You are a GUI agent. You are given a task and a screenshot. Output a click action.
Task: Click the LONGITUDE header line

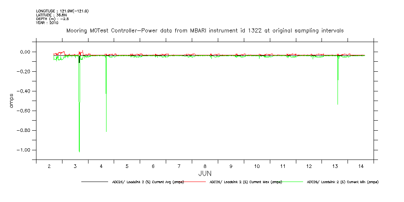coord(62,11)
